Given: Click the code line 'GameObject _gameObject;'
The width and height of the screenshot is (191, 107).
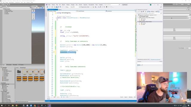Looking at the screenshot, I should (69, 50).
